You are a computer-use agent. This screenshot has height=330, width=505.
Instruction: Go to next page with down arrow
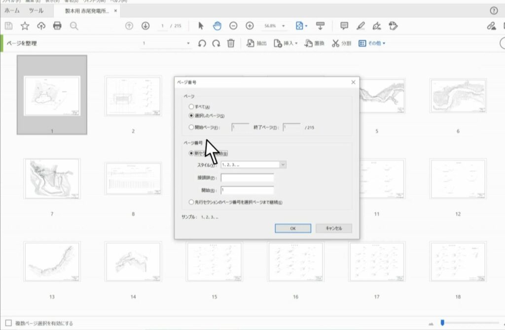[145, 26]
